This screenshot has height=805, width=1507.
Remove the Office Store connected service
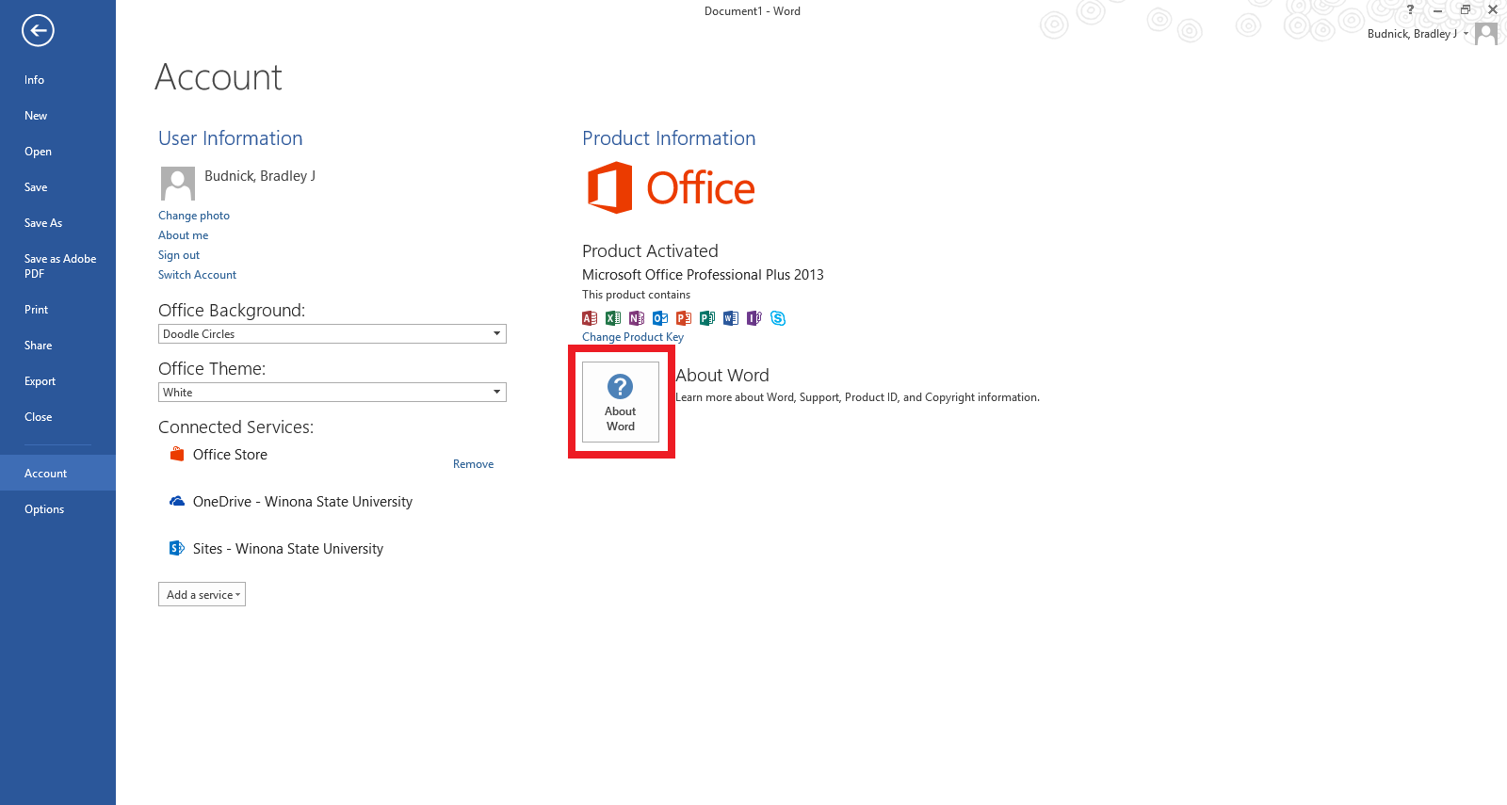473,464
